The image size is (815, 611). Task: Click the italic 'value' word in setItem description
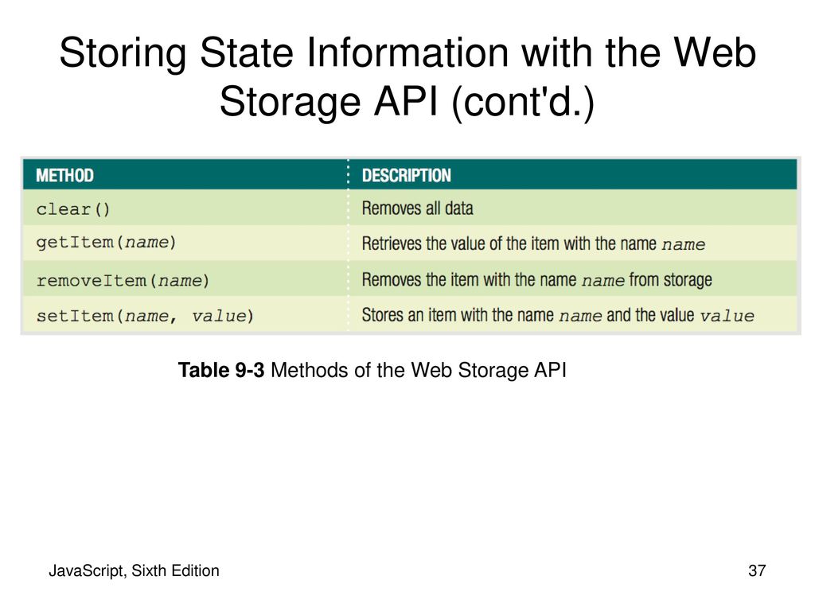(727, 316)
